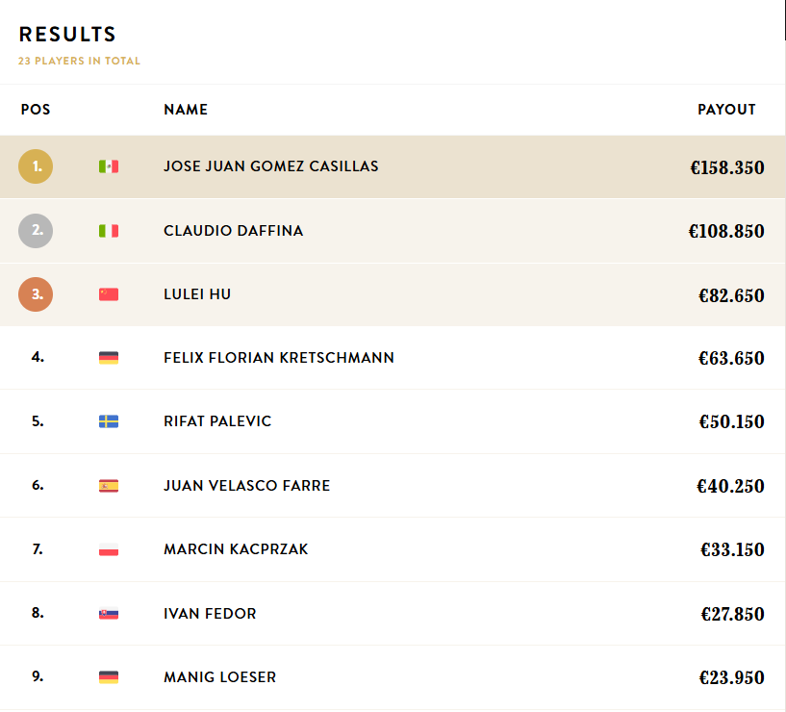
Task: Click the gold first place medal badge
Action: click(x=36, y=166)
